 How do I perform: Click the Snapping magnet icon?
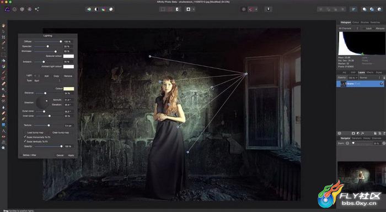251,9
